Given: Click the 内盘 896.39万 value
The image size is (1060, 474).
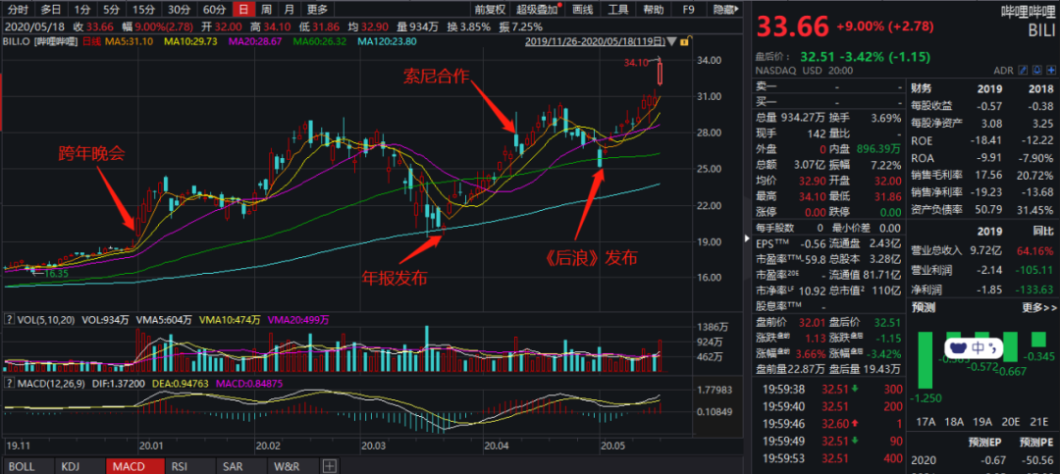Looking at the screenshot, I should [878, 148].
